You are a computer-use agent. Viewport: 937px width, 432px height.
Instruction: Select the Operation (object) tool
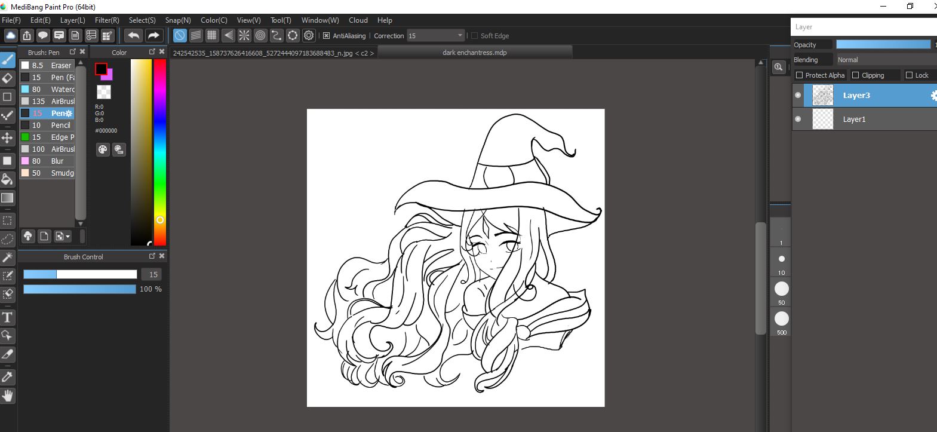7,336
